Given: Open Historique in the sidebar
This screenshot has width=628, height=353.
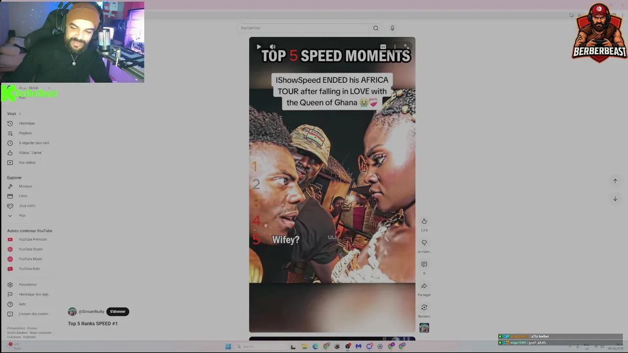Looking at the screenshot, I should [26, 124].
